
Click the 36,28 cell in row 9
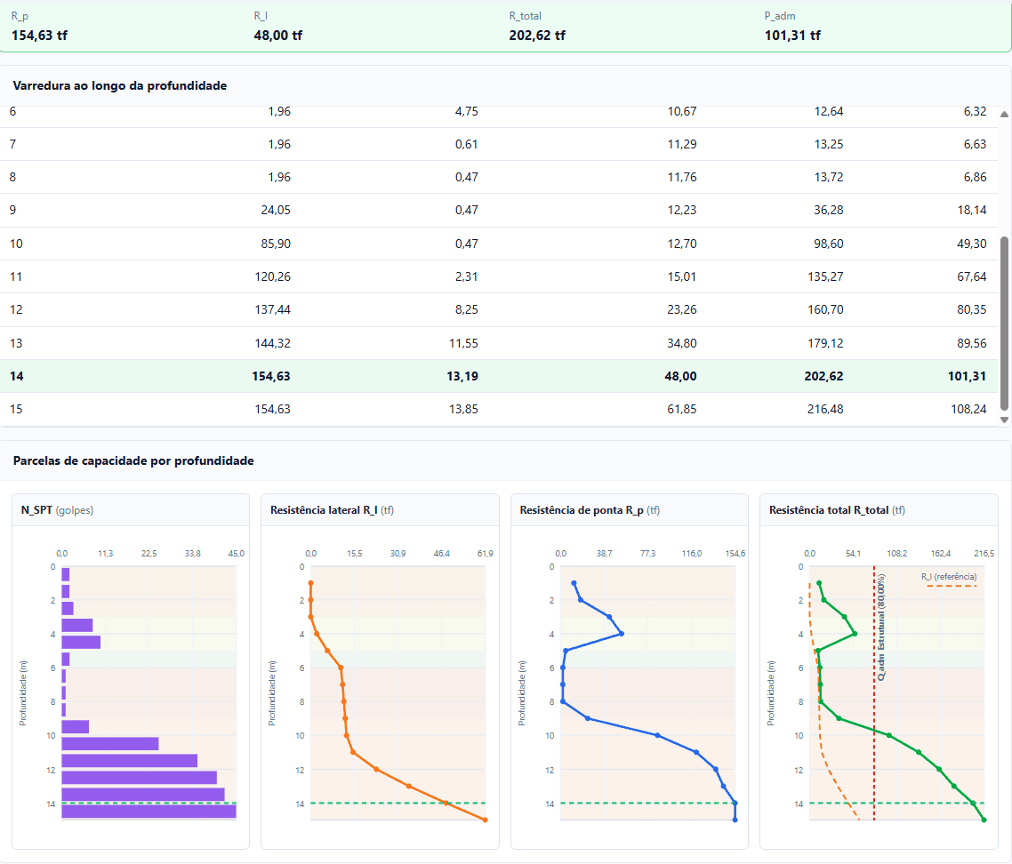point(829,211)
